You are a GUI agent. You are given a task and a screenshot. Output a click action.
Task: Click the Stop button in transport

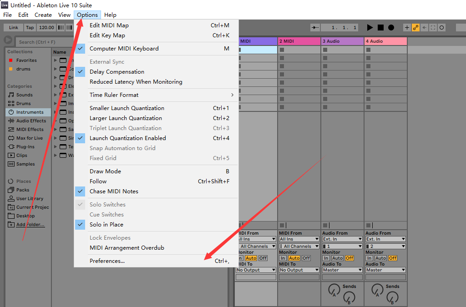coord(380,28)
